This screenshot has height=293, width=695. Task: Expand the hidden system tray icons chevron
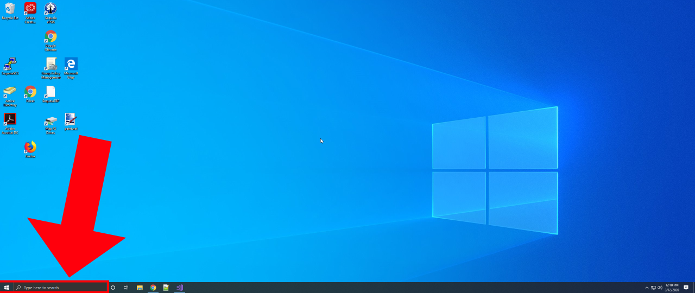click(647, 288)
